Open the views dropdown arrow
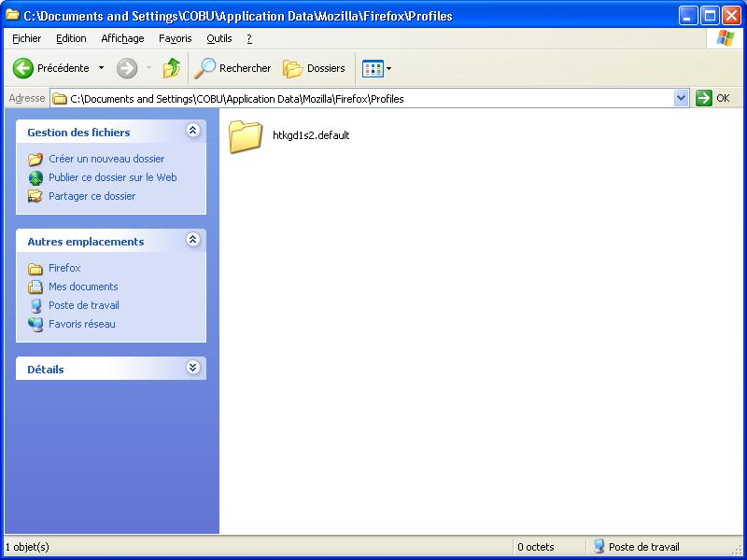Screen dimensions: 747x560 point(388,68)
